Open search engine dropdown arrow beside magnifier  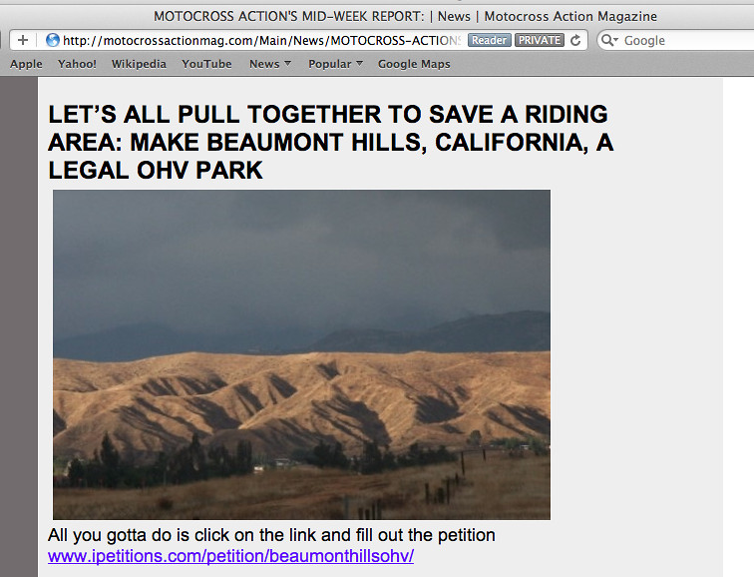click(615, 40)
